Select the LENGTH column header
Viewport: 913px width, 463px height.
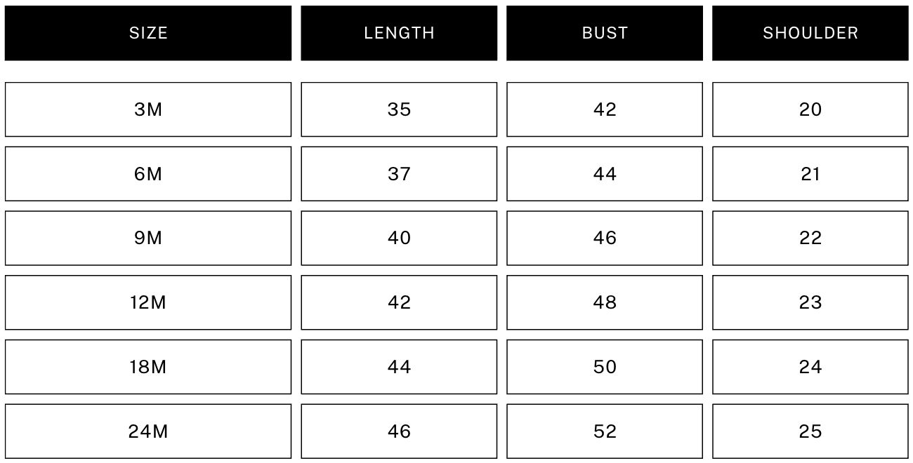(x=399, y=33)
